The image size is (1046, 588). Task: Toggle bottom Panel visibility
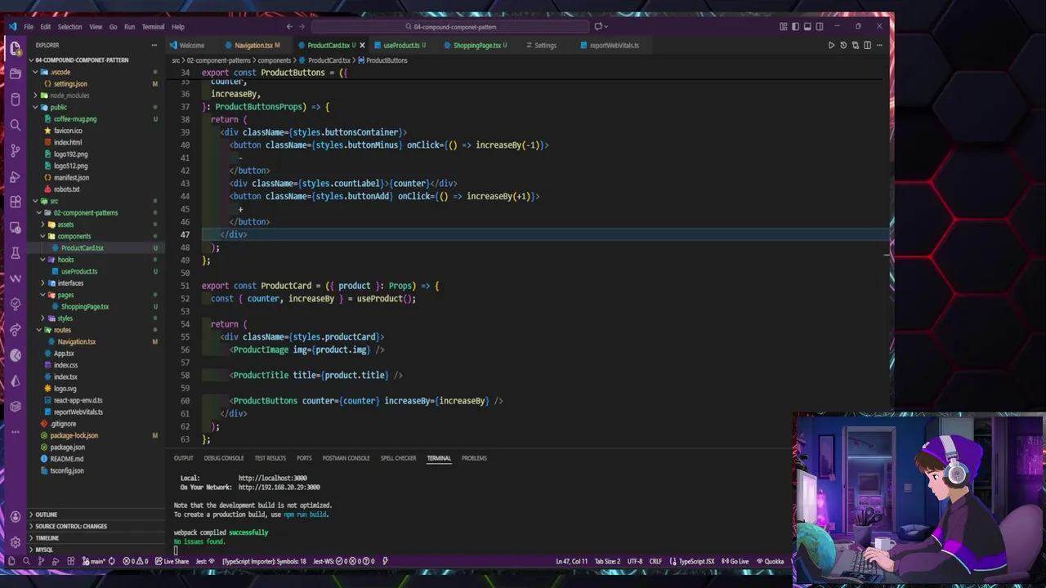click(x=807, y=27)
